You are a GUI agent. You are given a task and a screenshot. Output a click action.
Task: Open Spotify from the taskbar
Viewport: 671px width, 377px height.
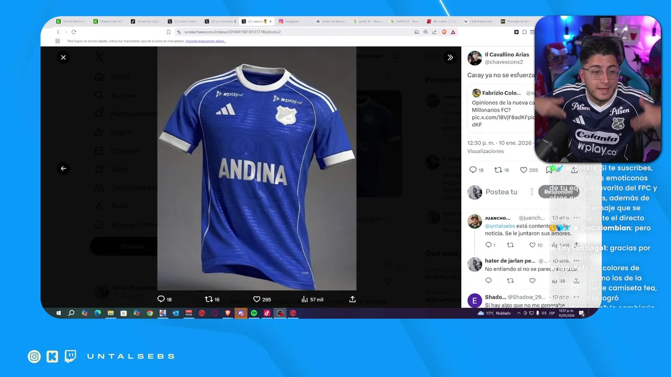[x=254, y=313]
